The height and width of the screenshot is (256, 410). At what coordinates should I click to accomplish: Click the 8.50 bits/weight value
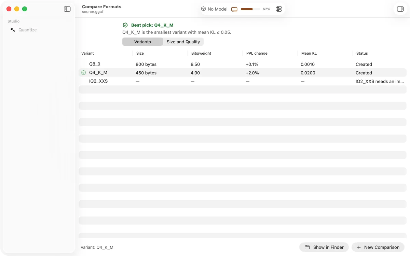click(x=195, y=64)
